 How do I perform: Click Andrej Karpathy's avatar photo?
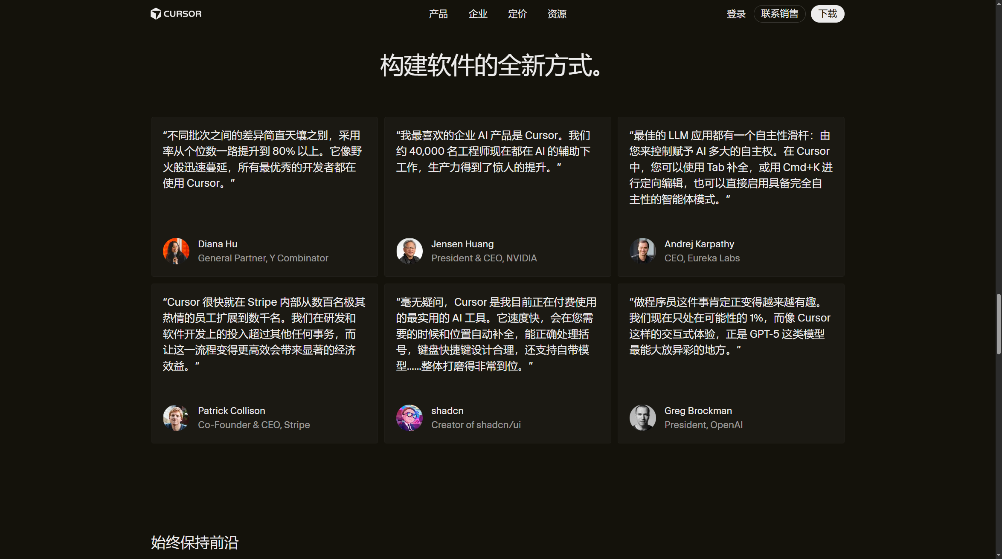[643, 251]
